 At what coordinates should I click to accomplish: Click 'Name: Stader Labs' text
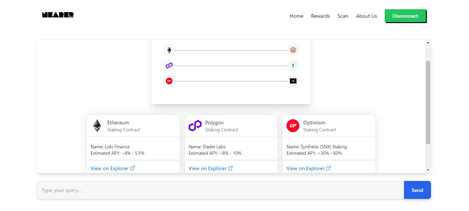click(x=207, y=147)
